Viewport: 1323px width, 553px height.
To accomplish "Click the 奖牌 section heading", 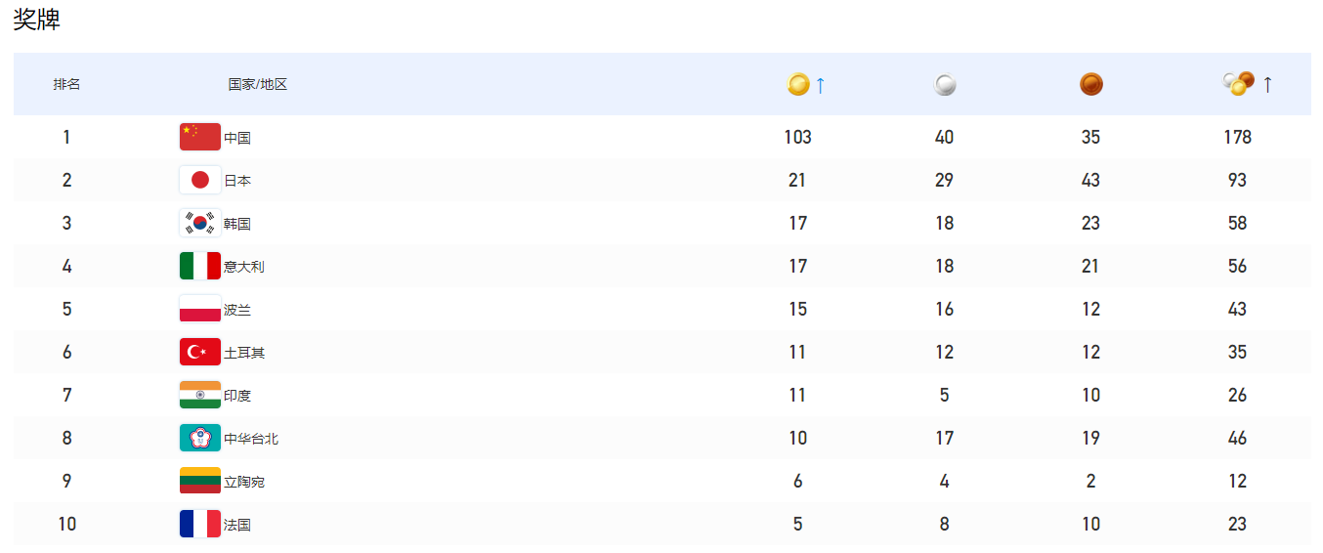I will click(x=37, y=19).
